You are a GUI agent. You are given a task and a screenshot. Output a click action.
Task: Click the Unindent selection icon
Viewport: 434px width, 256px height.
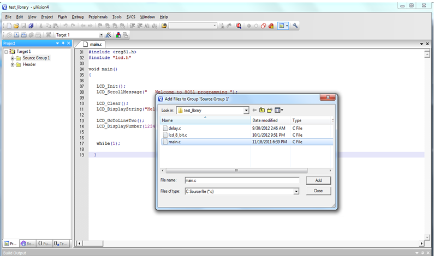coord(140,26)
